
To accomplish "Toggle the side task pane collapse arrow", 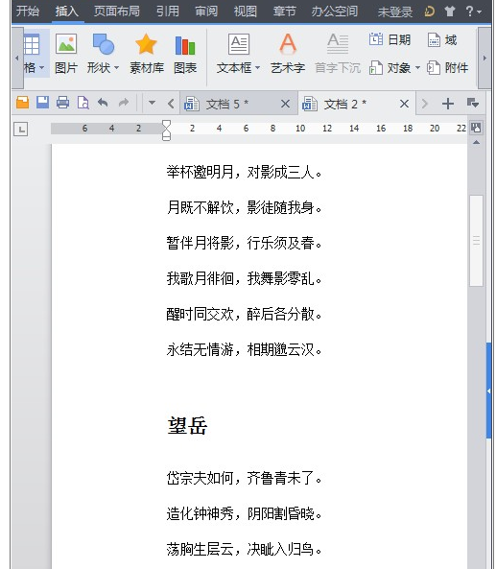I will (488, 391).
